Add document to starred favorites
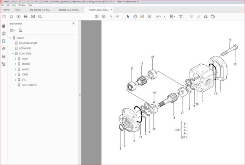The height and width of the screenshot is (165, 245). pos(11,16)
